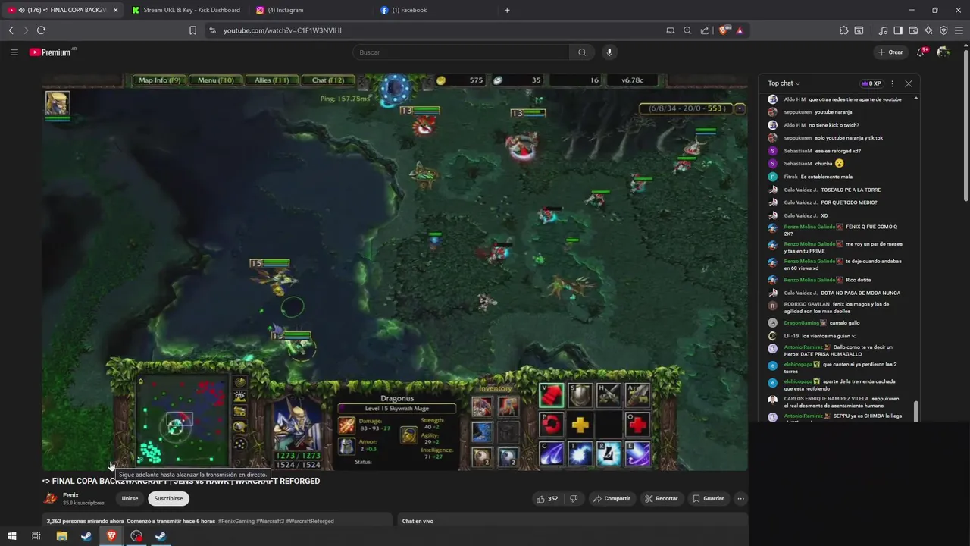Click the Compartir share button
The image size is (970, 546).
coord(612,498)
